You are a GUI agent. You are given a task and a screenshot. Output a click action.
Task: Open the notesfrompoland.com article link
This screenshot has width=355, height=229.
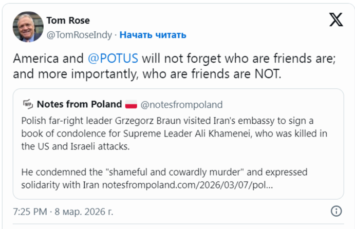188,184
